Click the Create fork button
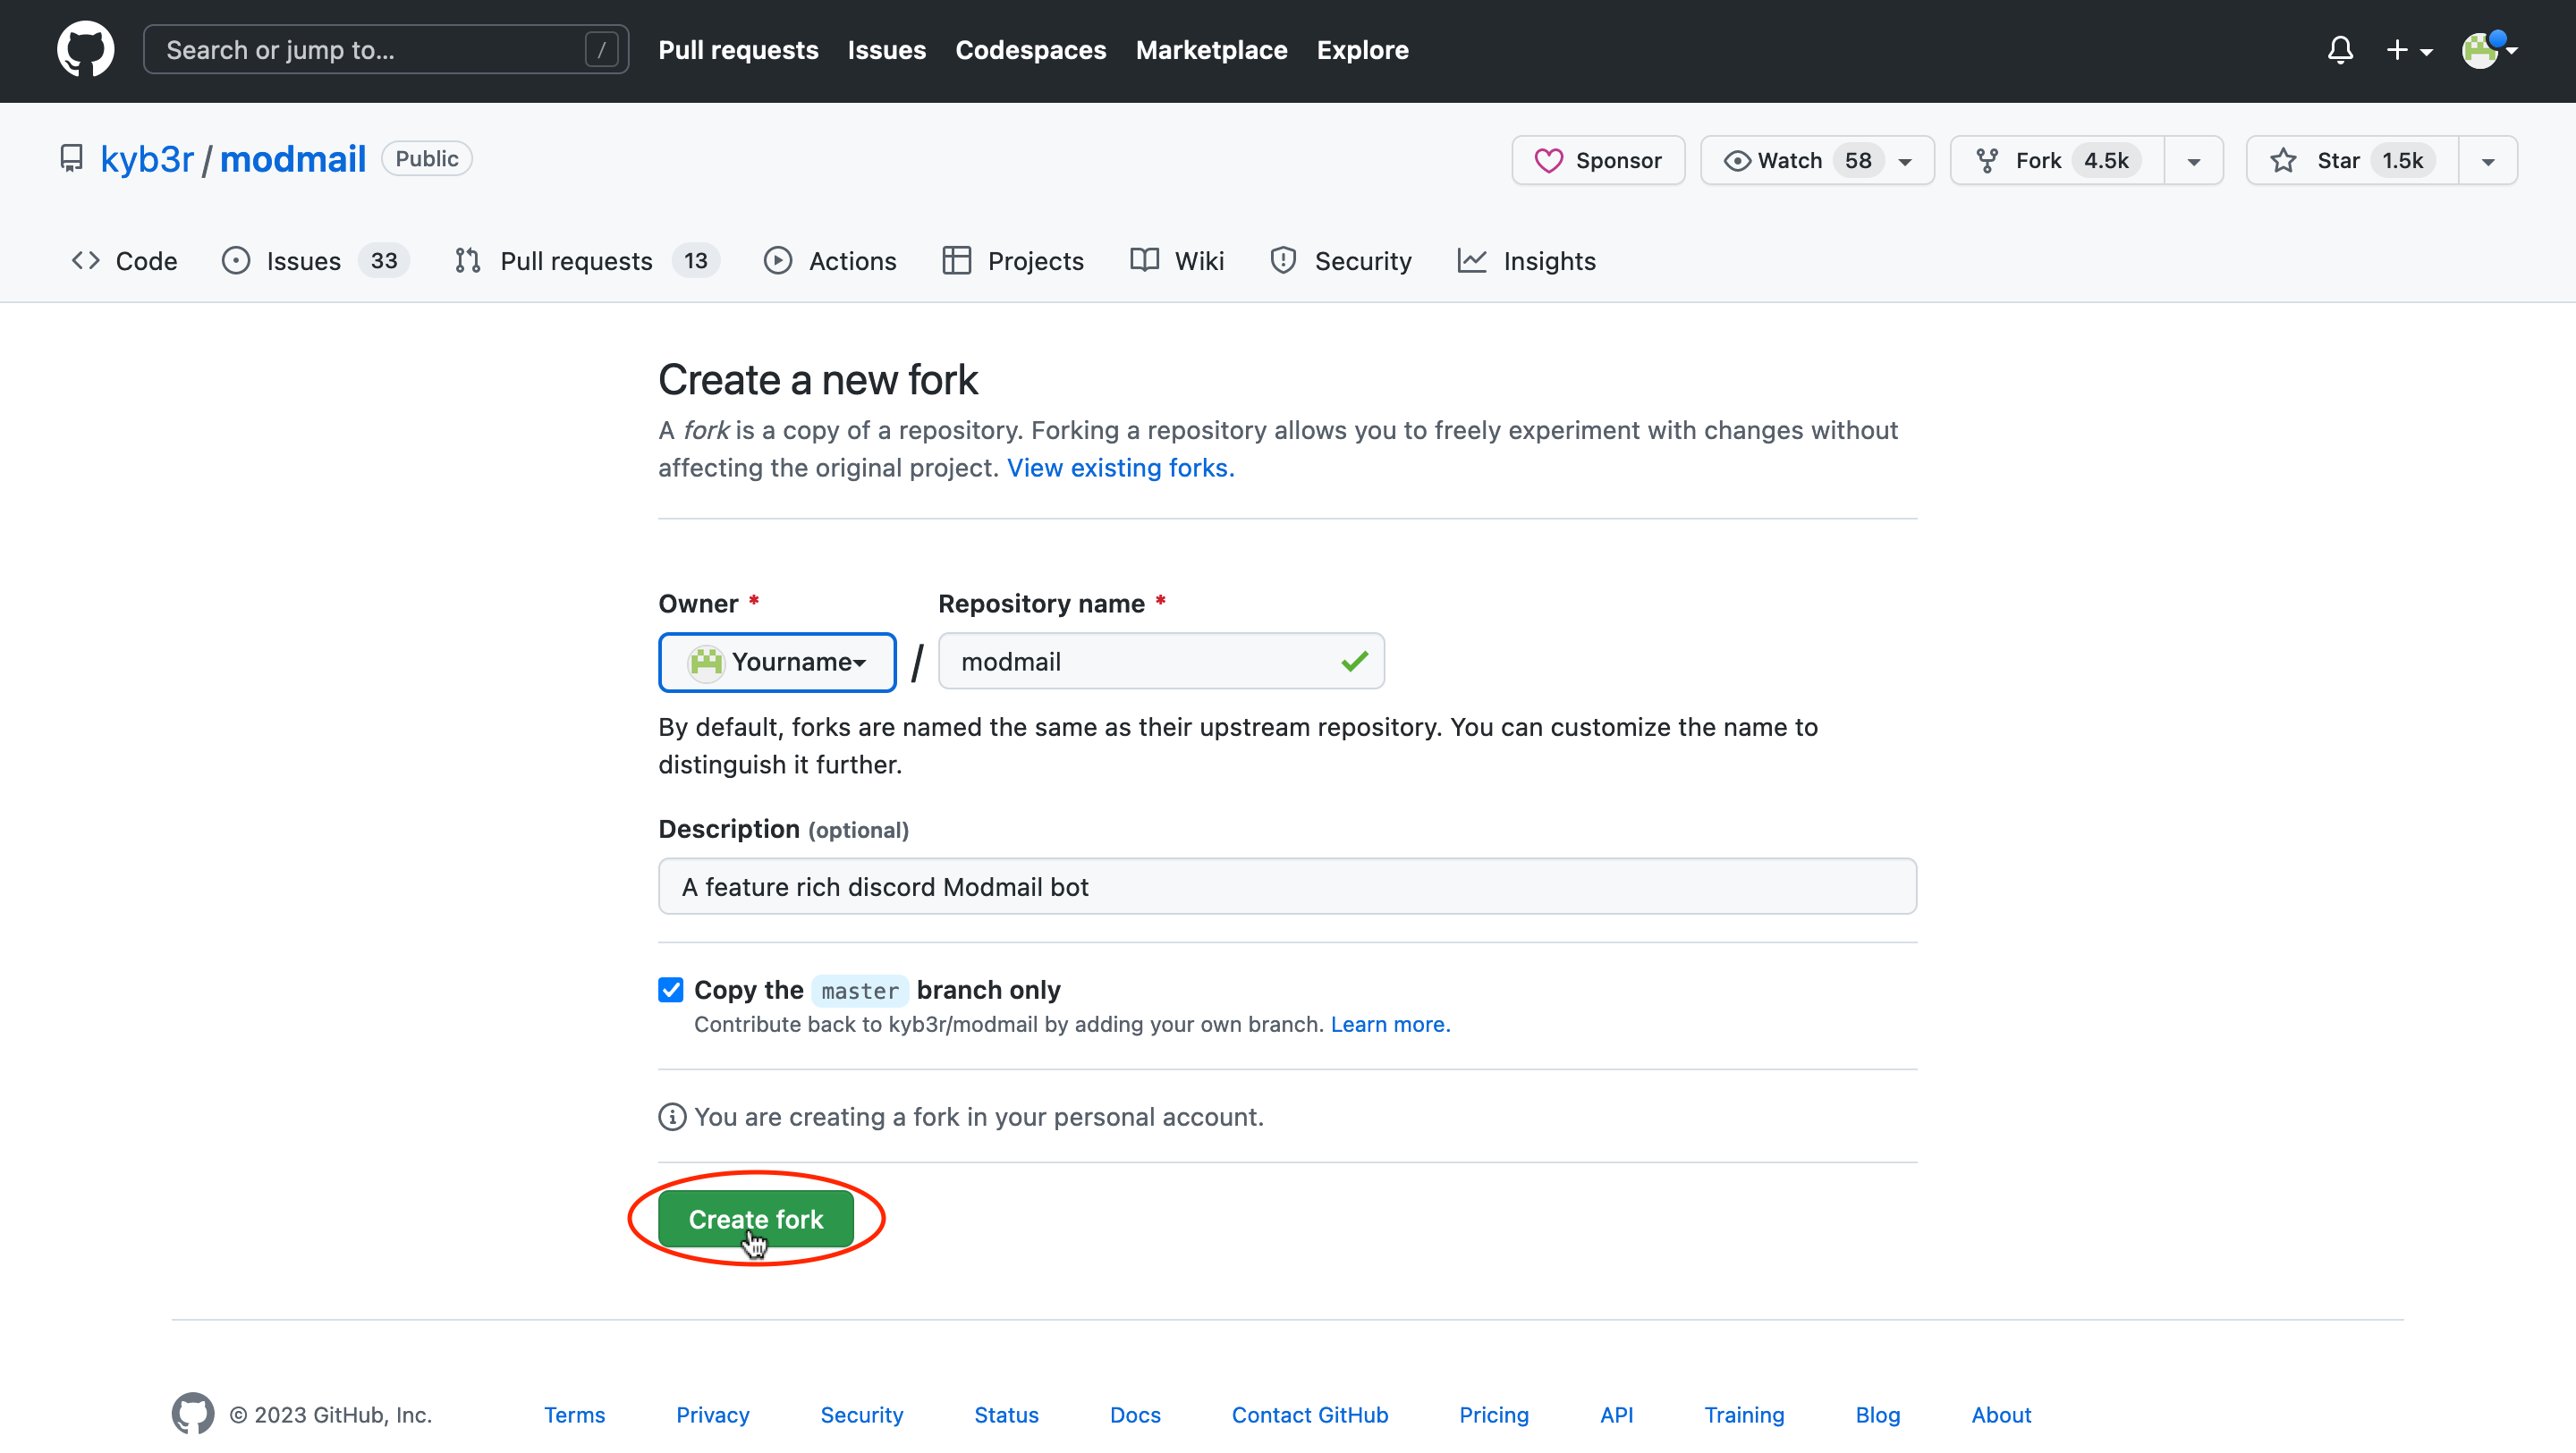Image resolution: width=2576 pixels, height=1453 pixels. (755, 1218)
